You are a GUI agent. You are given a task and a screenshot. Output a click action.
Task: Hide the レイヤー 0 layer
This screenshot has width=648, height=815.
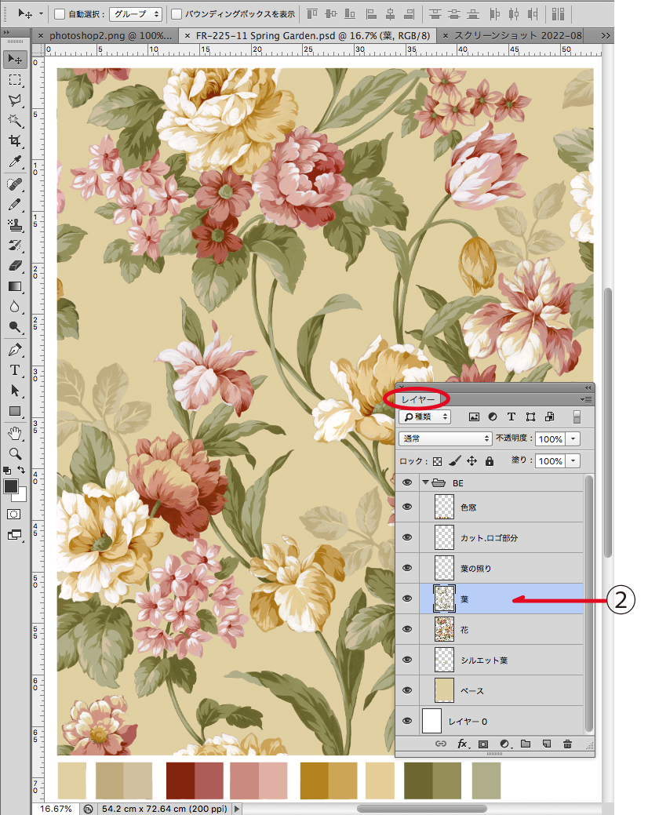pos(407,721)
